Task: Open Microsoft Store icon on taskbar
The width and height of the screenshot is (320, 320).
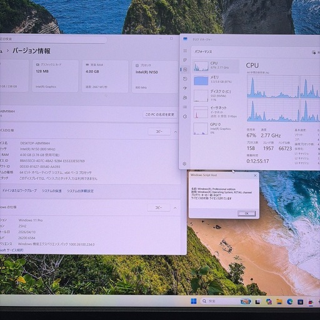Action: point(301,301)
